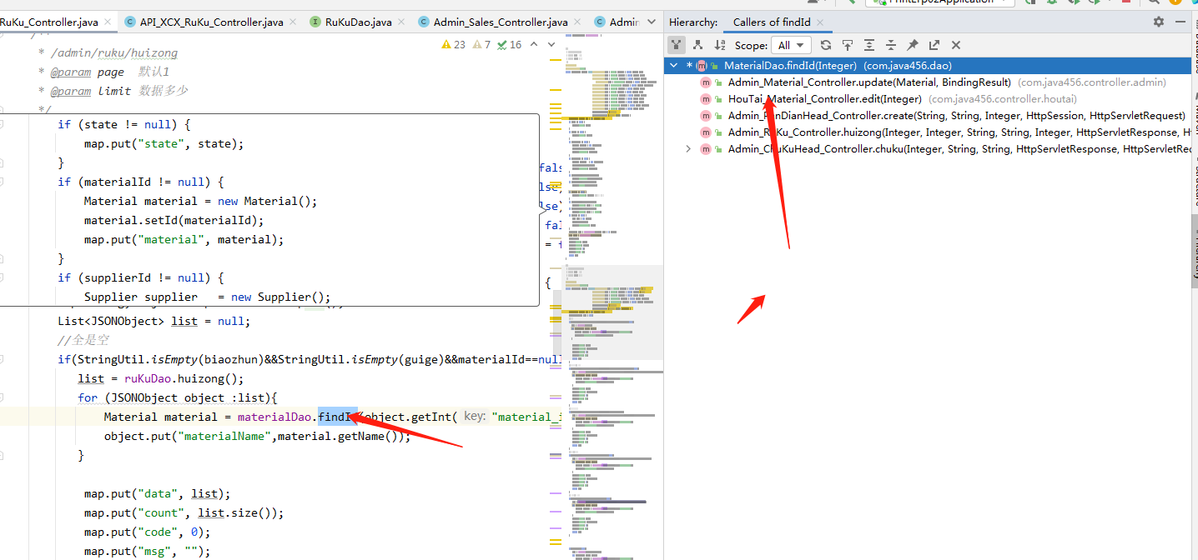Show the 23 warnings indicator
1198x560 pixels.
454,45
